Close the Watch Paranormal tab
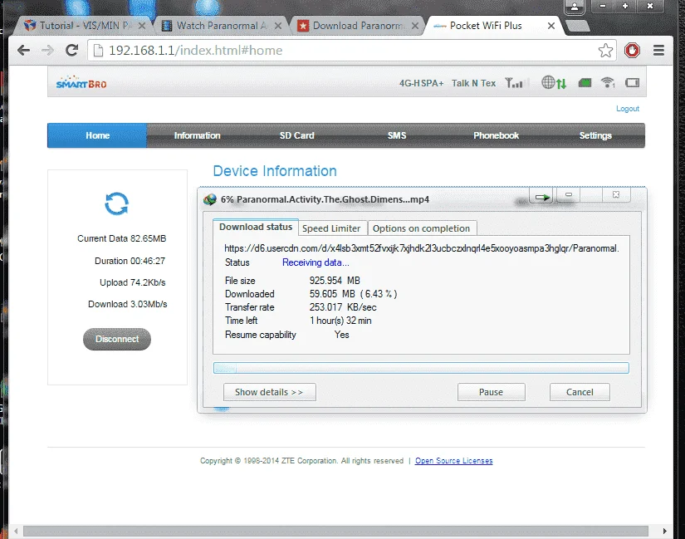The image size is (685, 539). (278, 26)
